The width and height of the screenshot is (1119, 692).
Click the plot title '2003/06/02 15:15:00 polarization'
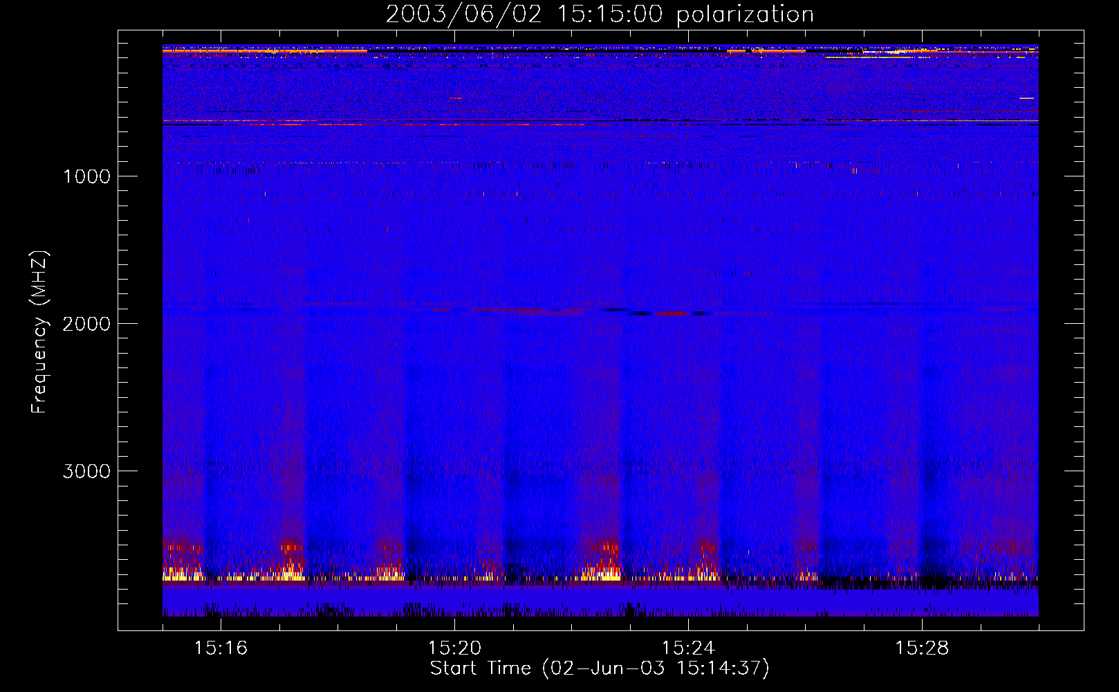(x=600, y=15)
